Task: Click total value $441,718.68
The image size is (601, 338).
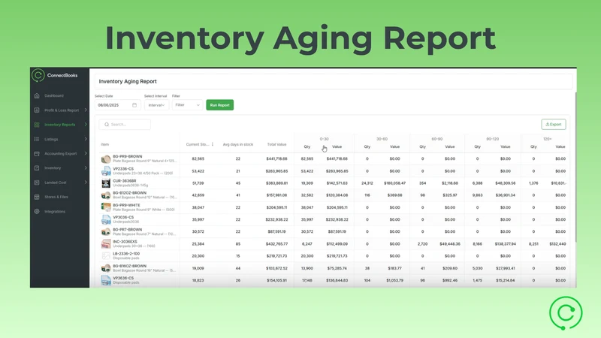Action: [x=276, y=158]
